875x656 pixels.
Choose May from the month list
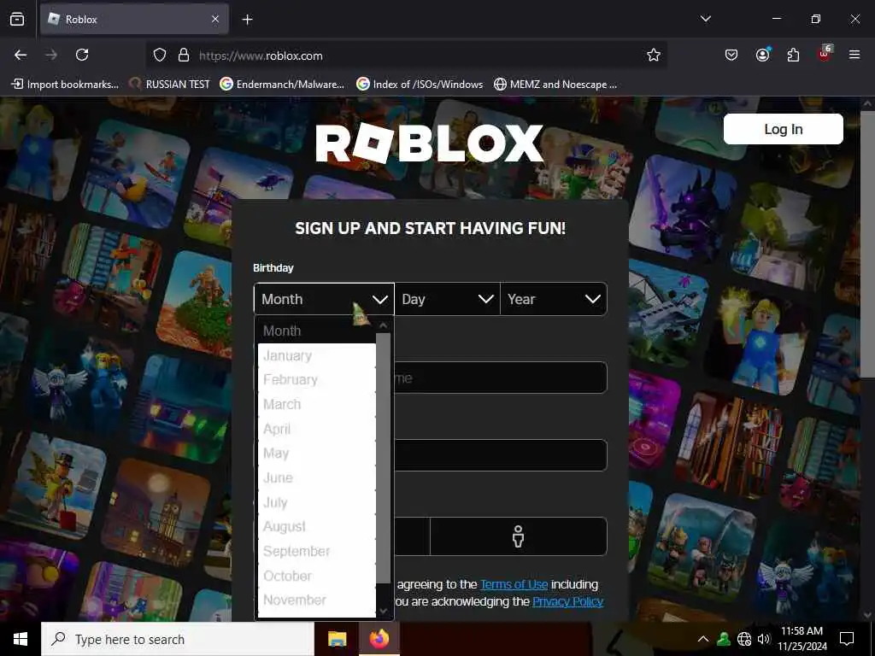[x=316, y=454]
